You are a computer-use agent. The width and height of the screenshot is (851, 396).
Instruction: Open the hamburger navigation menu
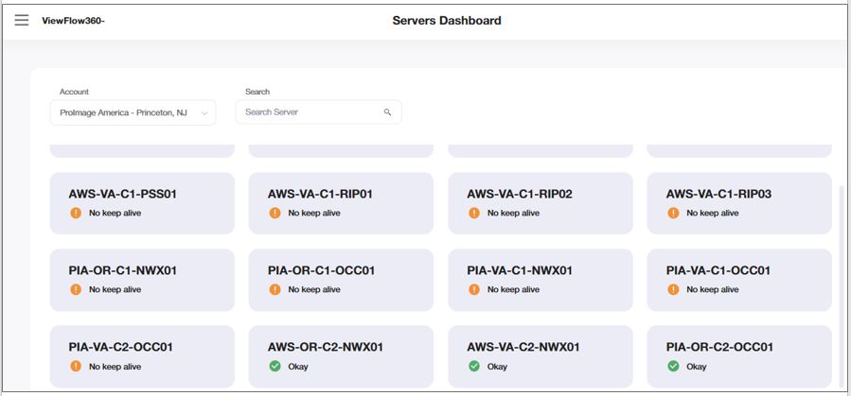click(x=21, y=20)
